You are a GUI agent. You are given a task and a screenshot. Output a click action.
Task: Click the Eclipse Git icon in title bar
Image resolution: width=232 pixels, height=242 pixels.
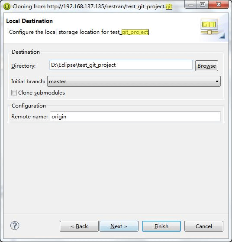click(7, 7)
